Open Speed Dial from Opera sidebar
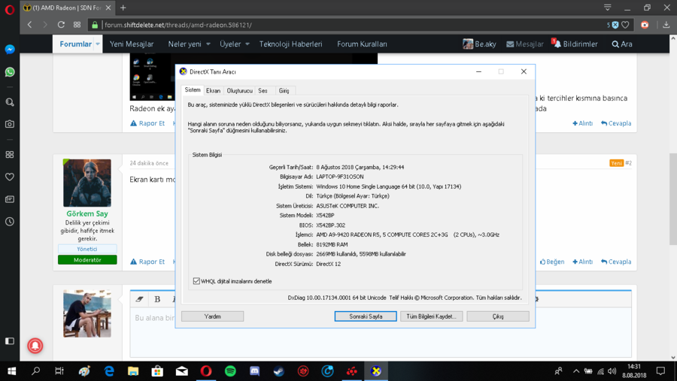 (10, 155)
